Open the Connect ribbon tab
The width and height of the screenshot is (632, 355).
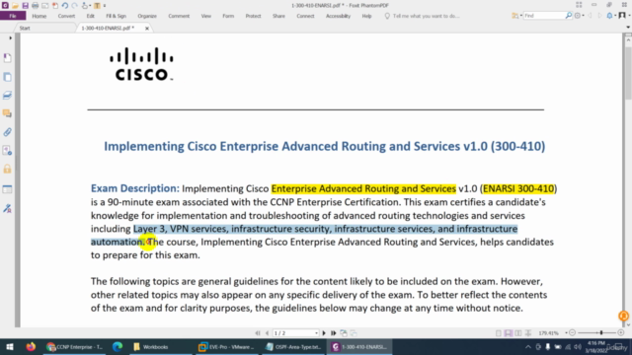tap(305, 16)
